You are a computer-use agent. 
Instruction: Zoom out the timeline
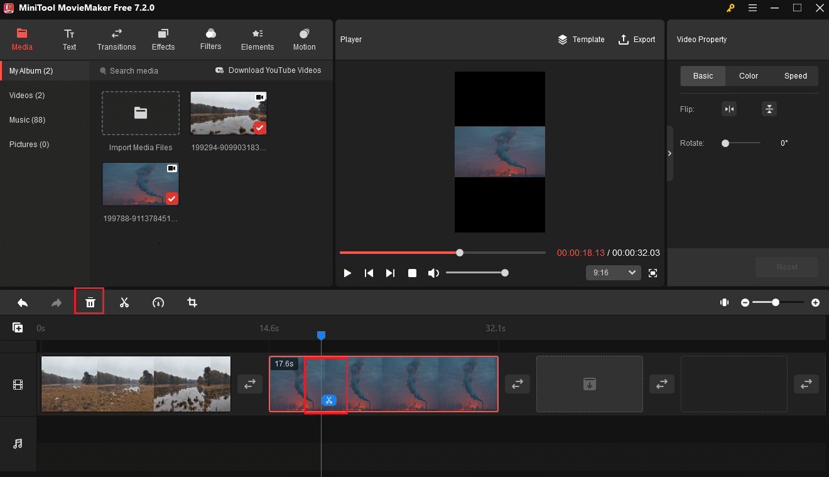[745, 303]
